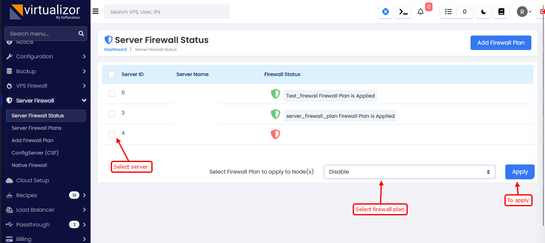Open the user profile dropdown R

[524, 12]
